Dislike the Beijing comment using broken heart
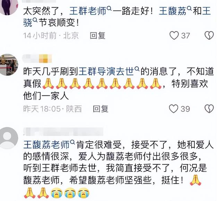The width and height of the screenshot is (222, 201). (209, 35)
